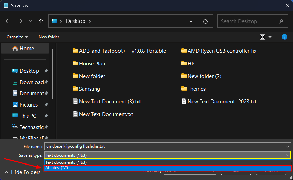Focus the Search Desktop box
The image size is (293, 180).
(253, 21)
